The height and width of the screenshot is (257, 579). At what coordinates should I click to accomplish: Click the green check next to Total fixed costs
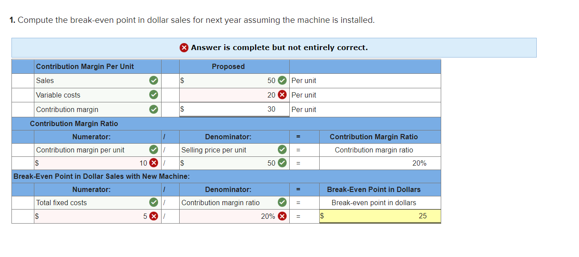coord(153,203)
